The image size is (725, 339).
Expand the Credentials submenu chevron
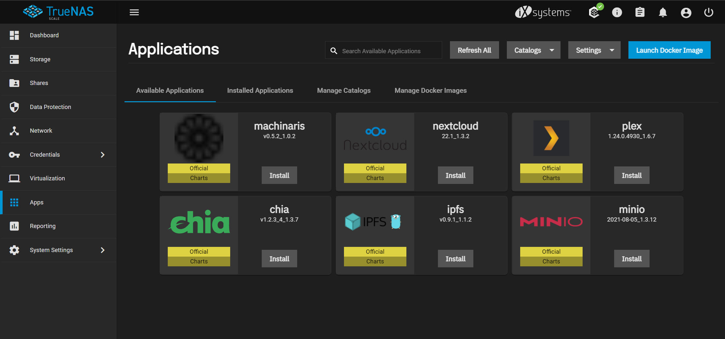103,155
